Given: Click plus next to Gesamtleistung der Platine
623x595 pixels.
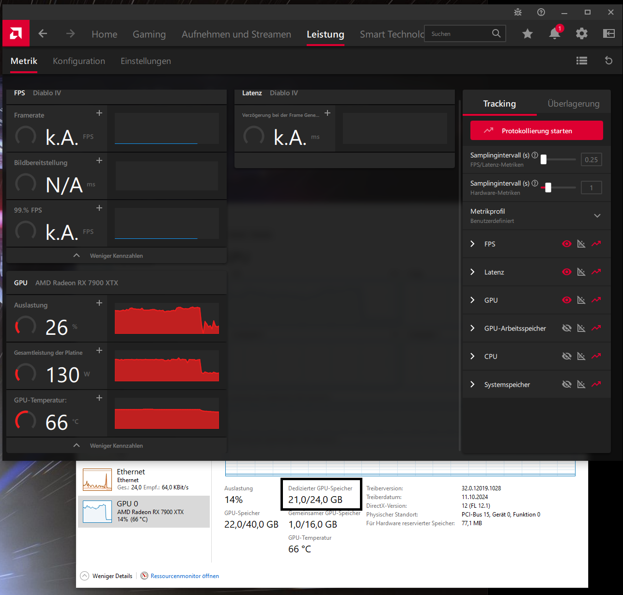Looking at the screenshot, I should pyautogui.click(x=99, y=350).
